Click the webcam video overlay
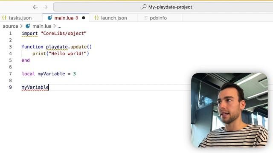The height and width of the screenshot is (153, 273). point(229,110)
